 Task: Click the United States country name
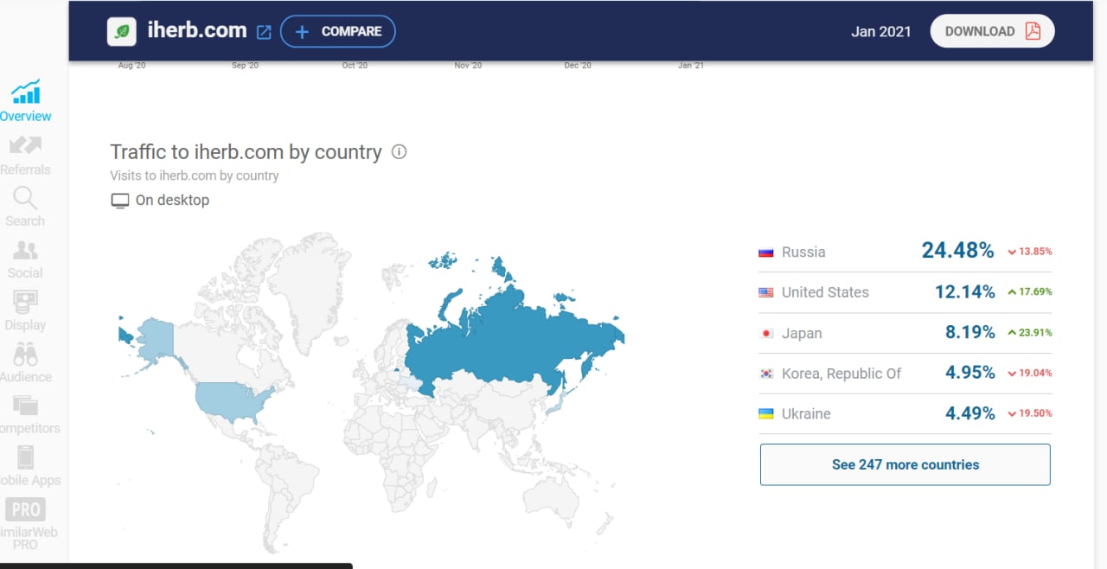(825, 292)
